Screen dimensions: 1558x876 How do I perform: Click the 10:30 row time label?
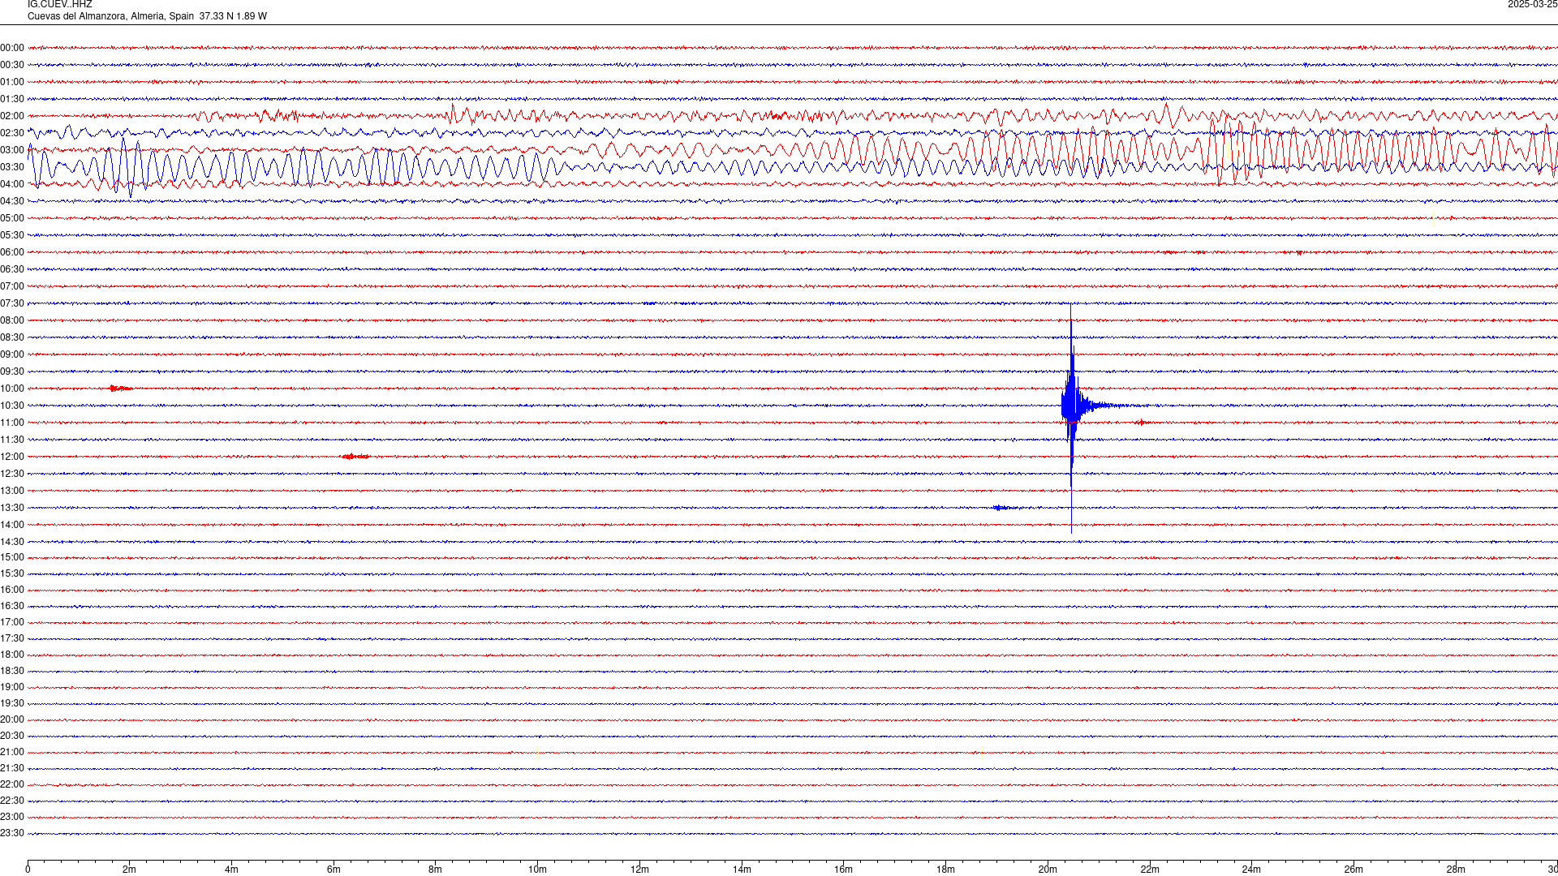(x=12, y=406)
